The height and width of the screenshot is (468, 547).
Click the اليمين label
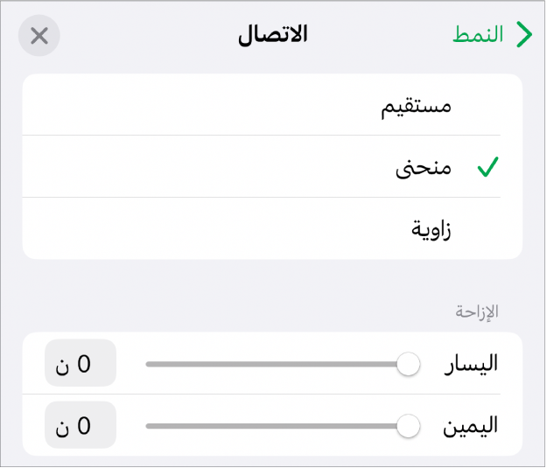pyautogui.click(x=473, y=426)
